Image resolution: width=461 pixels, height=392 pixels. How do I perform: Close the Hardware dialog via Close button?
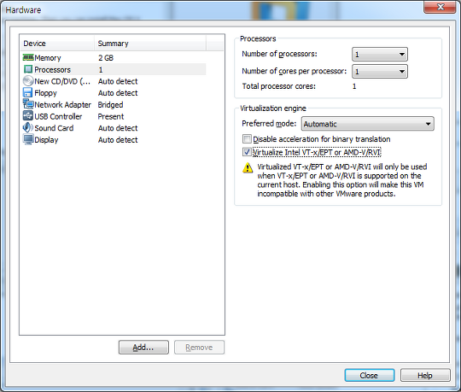pos(370,375)
